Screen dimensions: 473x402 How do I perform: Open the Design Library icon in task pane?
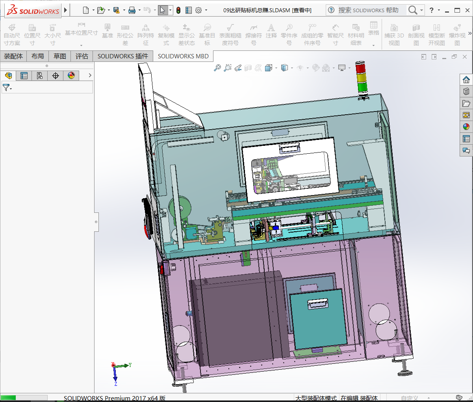click(x=466, y=91)
